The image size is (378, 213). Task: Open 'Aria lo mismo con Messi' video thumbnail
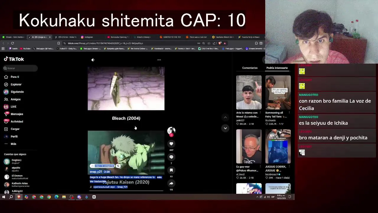pyautogui.click(x=249, y=92)
